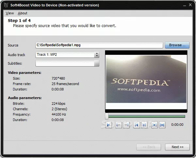
Task: Click the video seek slider handle
Action: [107, 116]
